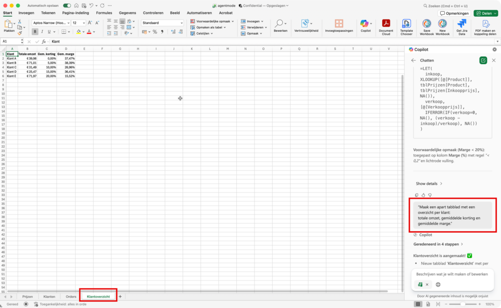Image resolution: width=501 pixels, height=308 pixels.
Task: Click the Copilot prompt input field
Action: coord(452,274)
